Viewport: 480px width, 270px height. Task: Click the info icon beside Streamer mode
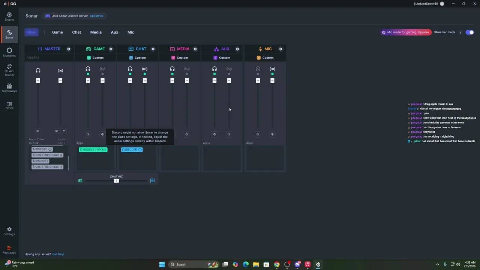[460, 32]
